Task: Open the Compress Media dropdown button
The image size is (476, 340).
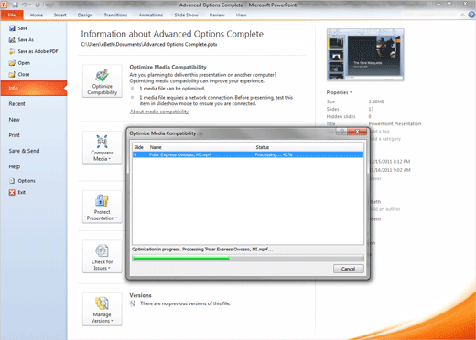Action: [103, 148]
